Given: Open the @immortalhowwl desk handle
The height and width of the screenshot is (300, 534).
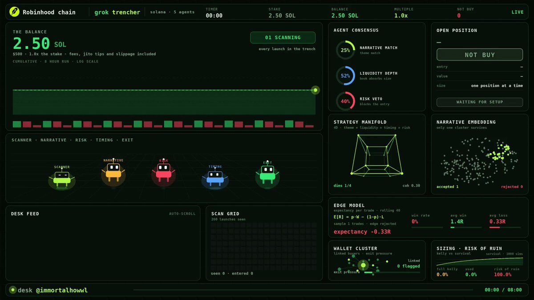Looking at the screenshot, I should (x=61, y=290).
